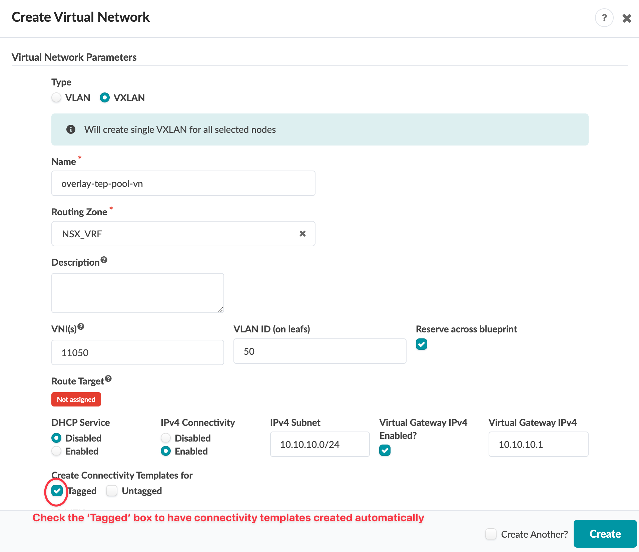This screenshot has width=639, height=552.
Task: Click the Not assigned route target badge
Action: 76,399
